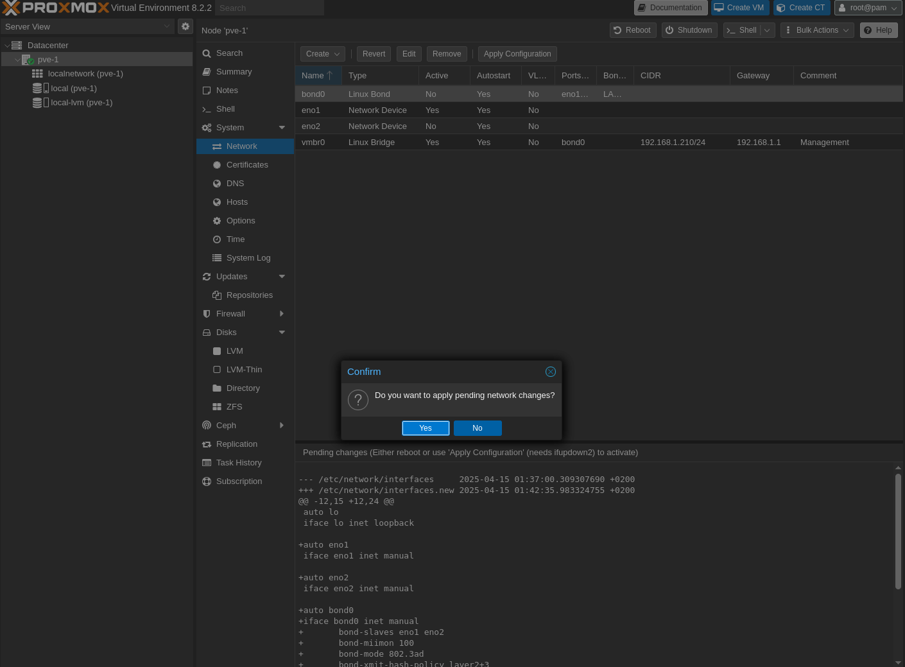Open the Task History page

238,463
